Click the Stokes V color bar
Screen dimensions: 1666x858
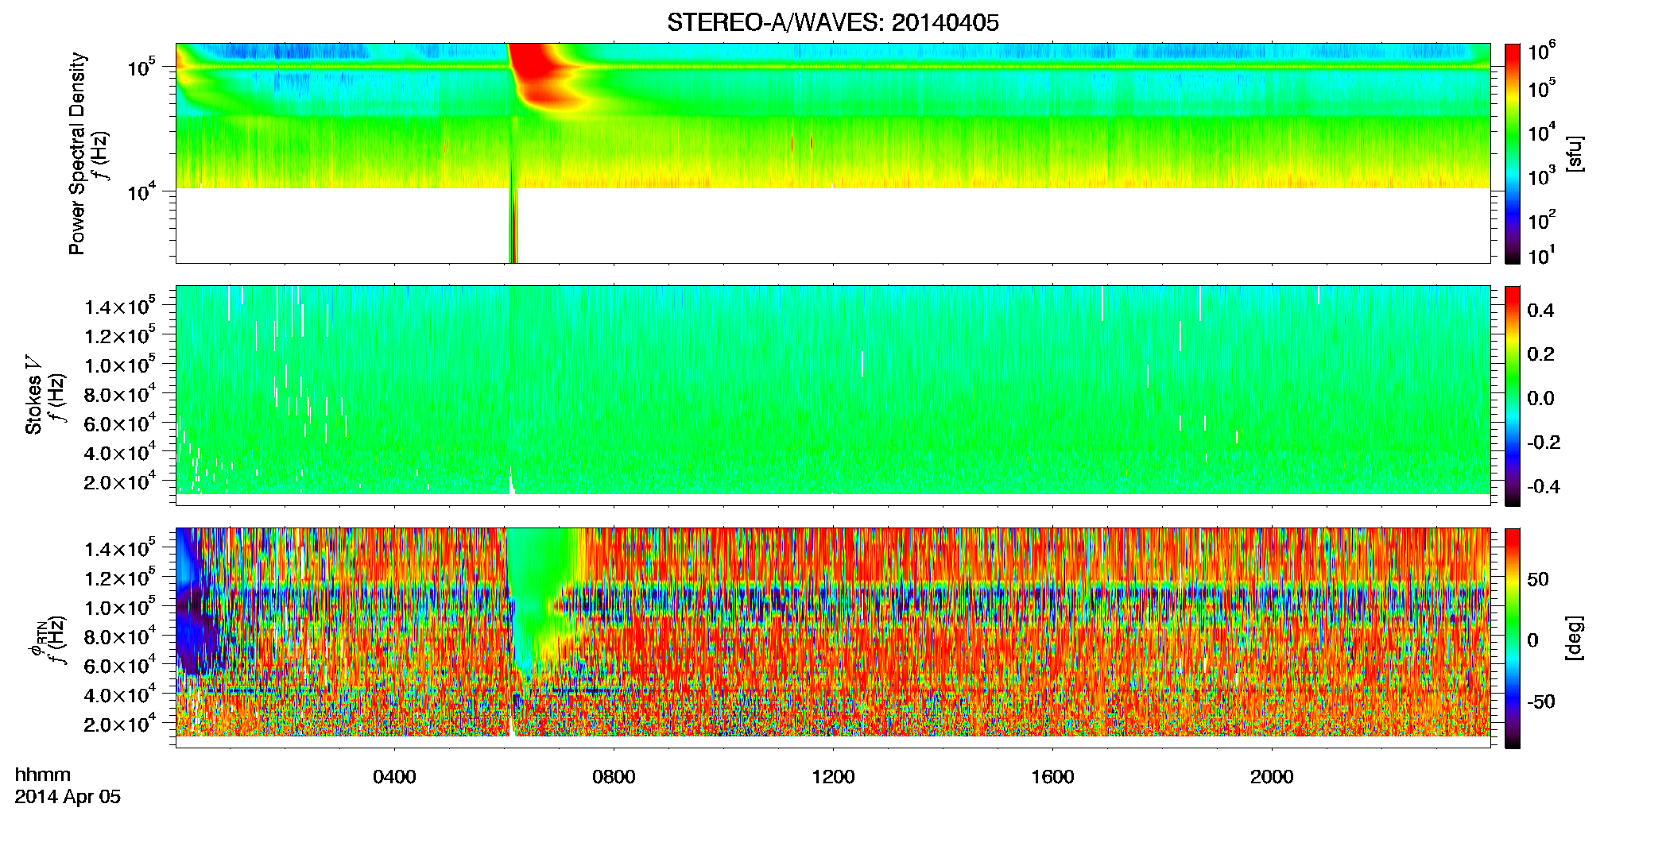pos(1513,396)
